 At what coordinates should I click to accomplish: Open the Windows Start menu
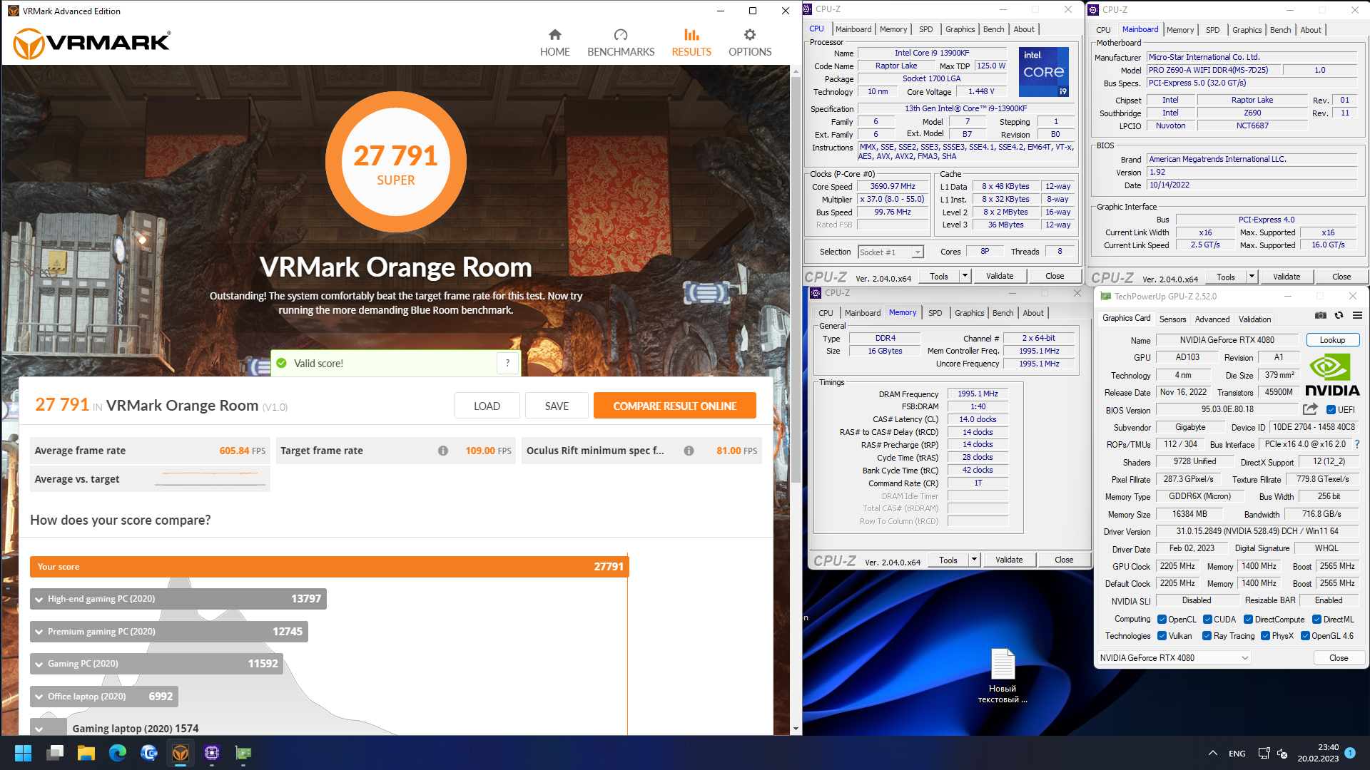tap(23, 753)
